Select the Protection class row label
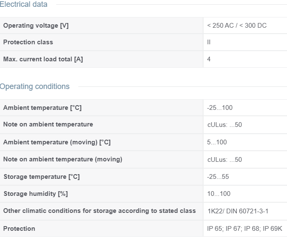Image resolution: width=287 pixels, height=241 pixels. (x=28, y=42)
